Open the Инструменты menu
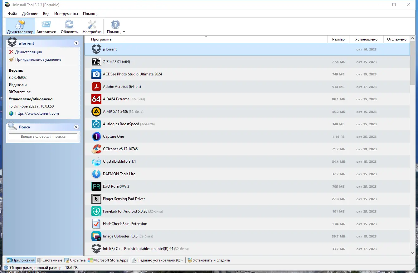The image size is (418, 273). pos(66,14)
